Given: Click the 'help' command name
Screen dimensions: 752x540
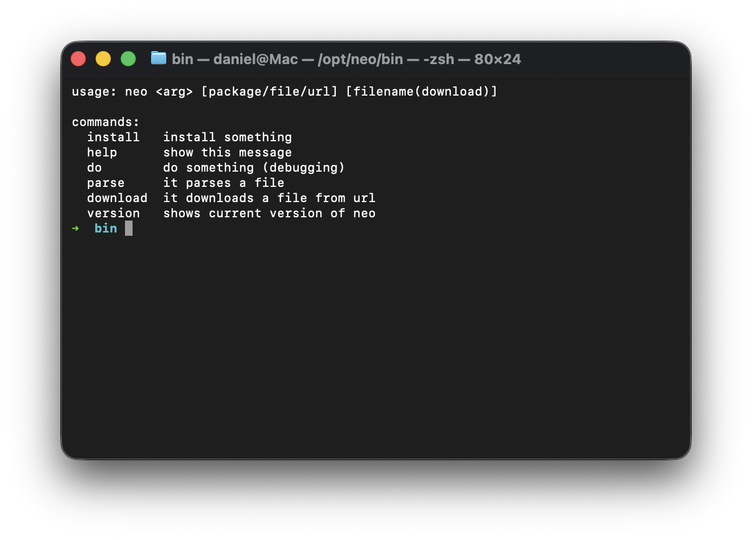Looking at the screenshot, I should point(102,152).
